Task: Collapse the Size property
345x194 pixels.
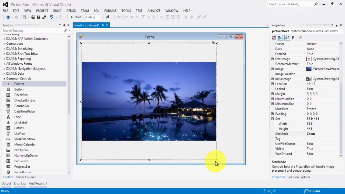Action: point(272,119)
